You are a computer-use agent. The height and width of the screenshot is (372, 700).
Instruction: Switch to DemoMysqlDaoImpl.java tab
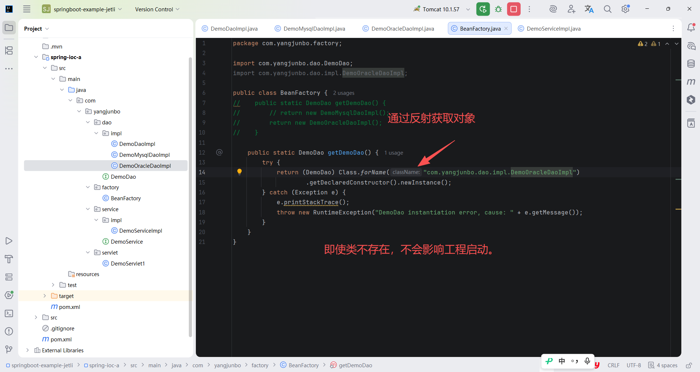click(310, 28)
